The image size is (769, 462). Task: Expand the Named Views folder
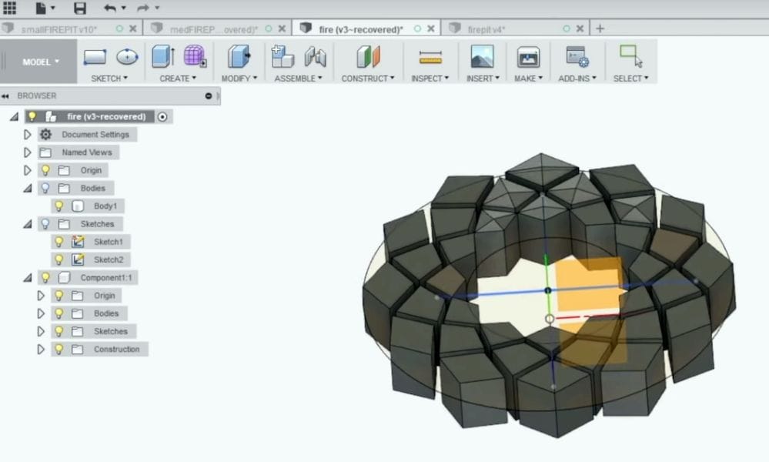coord(28,152)
